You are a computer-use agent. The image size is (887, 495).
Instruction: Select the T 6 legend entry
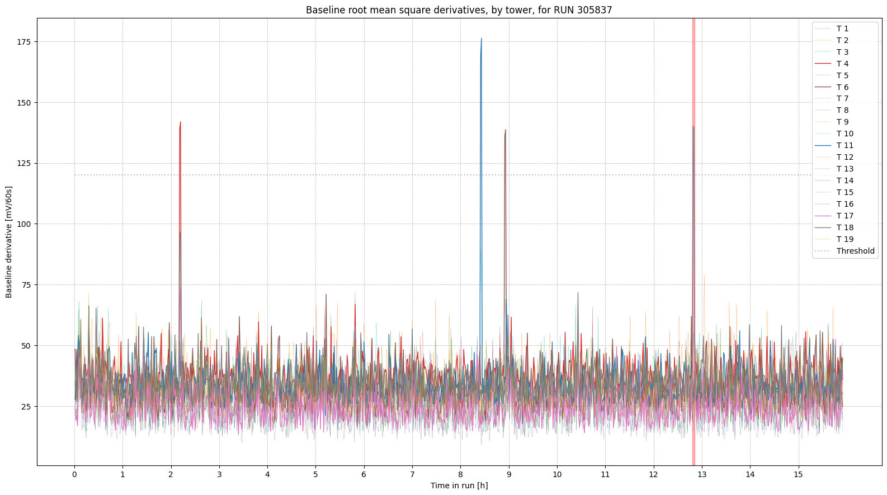842,87
